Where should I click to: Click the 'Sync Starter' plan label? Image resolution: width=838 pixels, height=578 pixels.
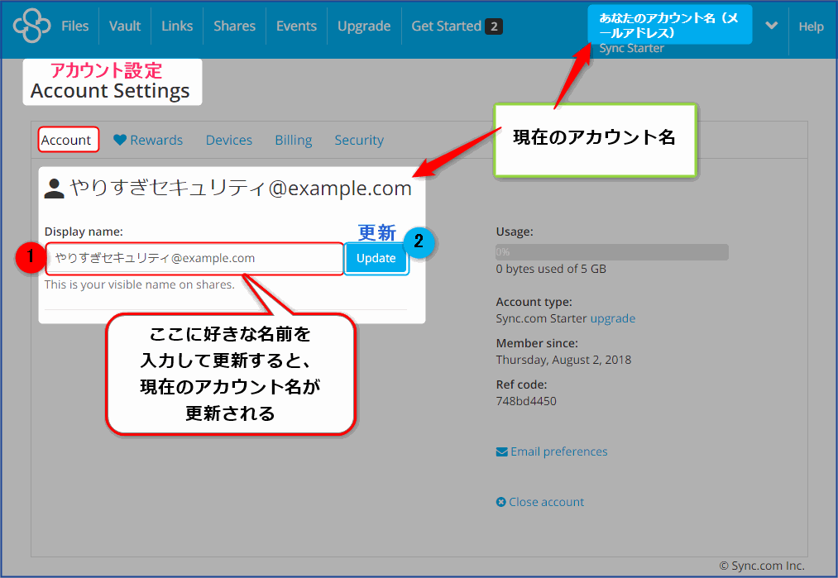coord(631,49)
